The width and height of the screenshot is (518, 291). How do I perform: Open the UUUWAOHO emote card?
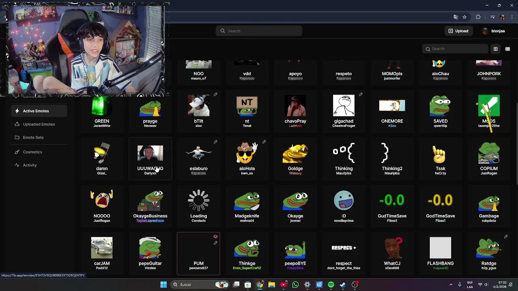coord(150,159)
